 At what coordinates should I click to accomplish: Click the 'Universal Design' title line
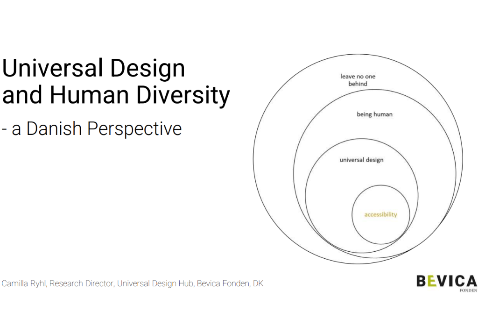click(94, 68)
